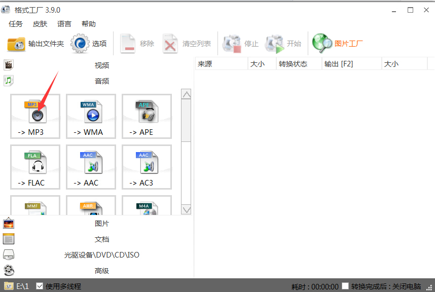Image resolution: width=435 pixels, height=292 pixels.
Task: Click the format list scrollbar thumb
Action: 186,121
